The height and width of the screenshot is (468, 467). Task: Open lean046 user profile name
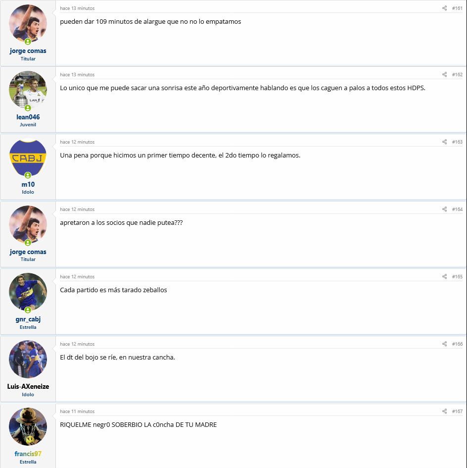[x=28, y=117]
